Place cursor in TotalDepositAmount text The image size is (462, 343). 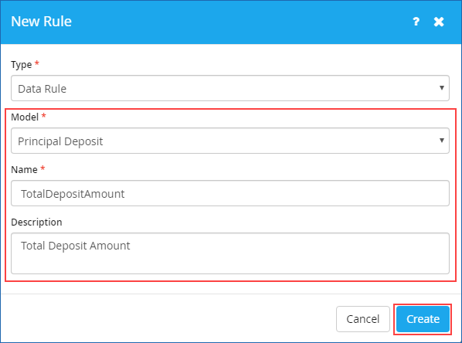click(73, 194)
